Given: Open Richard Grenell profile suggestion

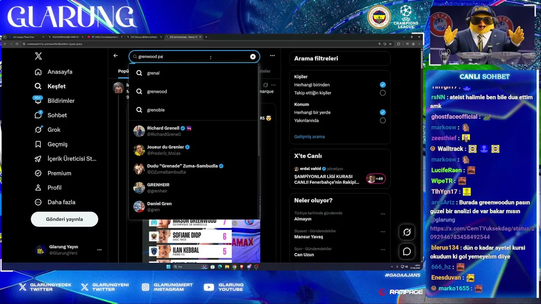Looking at the screenshot, I should 194,131.
